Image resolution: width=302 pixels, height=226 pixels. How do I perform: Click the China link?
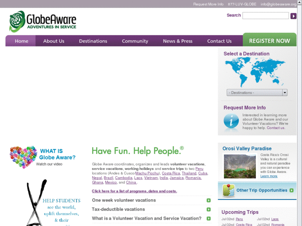pyautogui.click(x=131, y=182)
